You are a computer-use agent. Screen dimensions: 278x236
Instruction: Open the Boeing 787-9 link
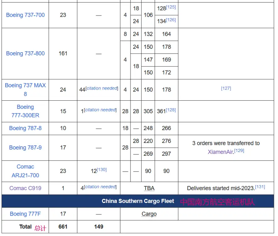[25, 148]
